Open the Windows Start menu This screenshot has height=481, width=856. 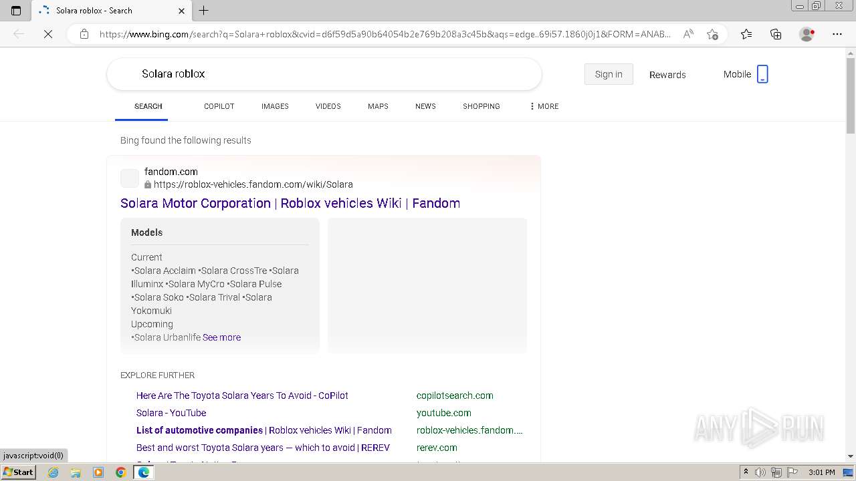tap(19, 472)
